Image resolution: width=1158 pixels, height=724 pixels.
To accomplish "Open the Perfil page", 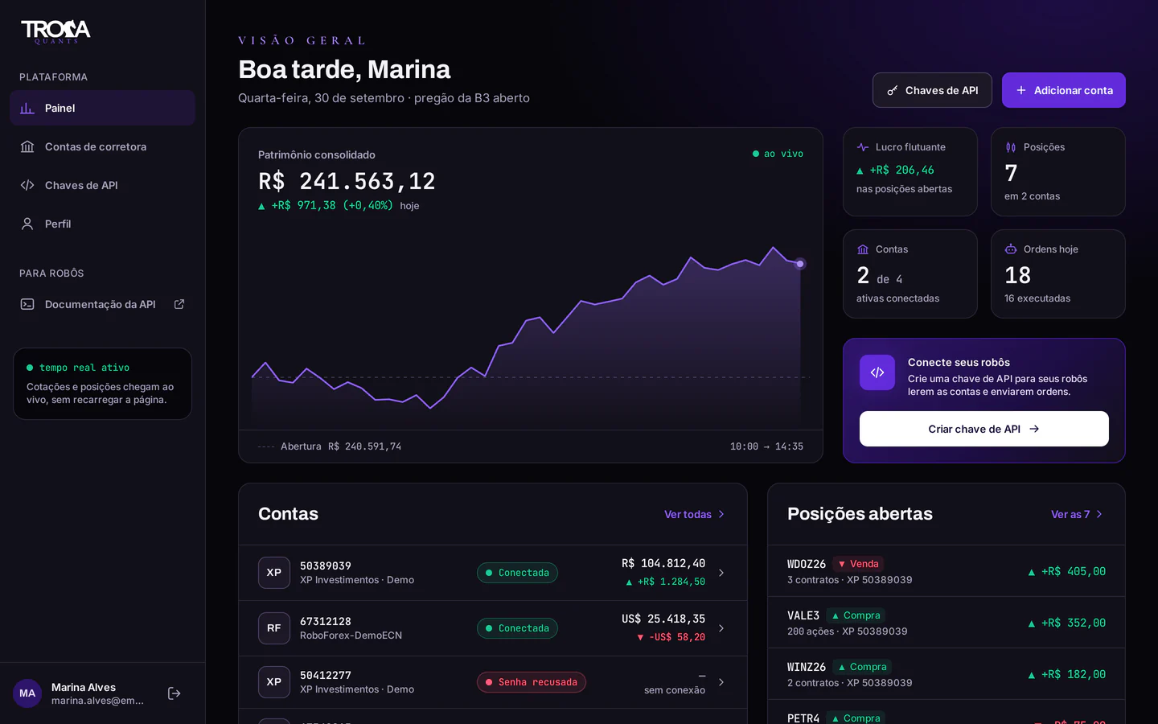I will click(x=102, y=224).
